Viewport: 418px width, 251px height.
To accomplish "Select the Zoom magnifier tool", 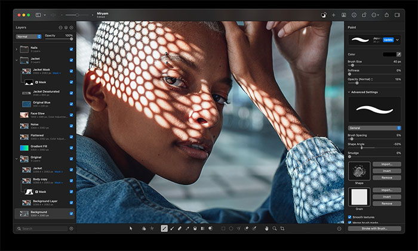I will tap(275, 228).
